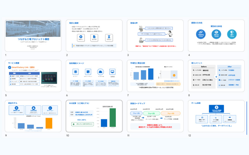Click the hourglass icon on slide 2

coord(108,37)
